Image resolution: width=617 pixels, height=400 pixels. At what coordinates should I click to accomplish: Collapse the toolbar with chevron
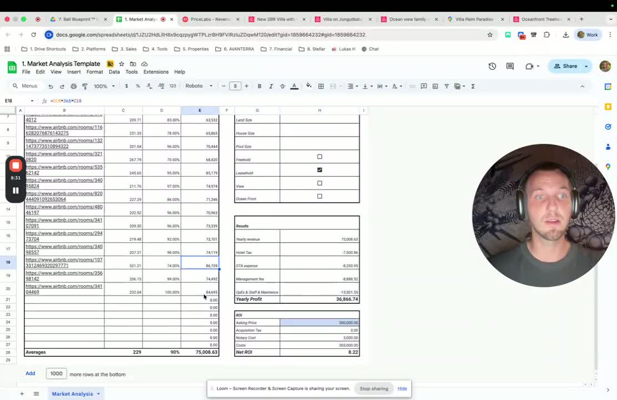pyautogui.click(x=583, y=86)
